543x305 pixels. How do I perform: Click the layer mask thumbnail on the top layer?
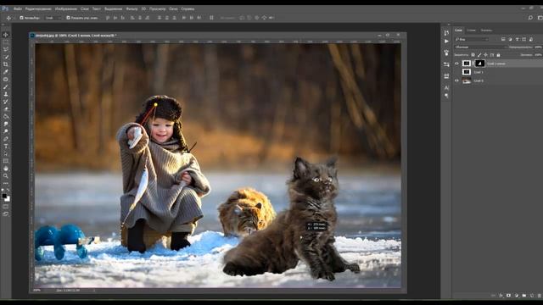[x=479, y=64]
